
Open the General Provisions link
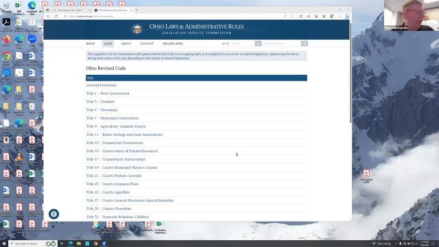coord(101,85)
